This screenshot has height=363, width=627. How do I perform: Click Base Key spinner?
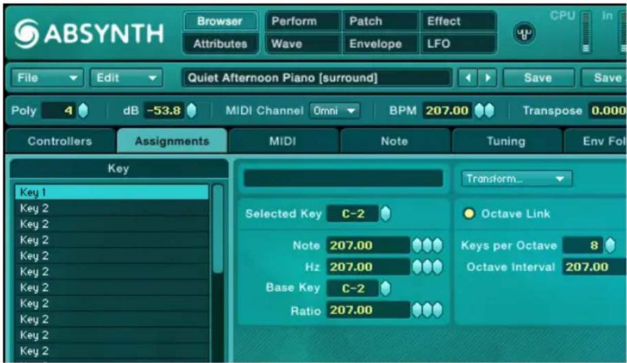[x=385, y=288]
